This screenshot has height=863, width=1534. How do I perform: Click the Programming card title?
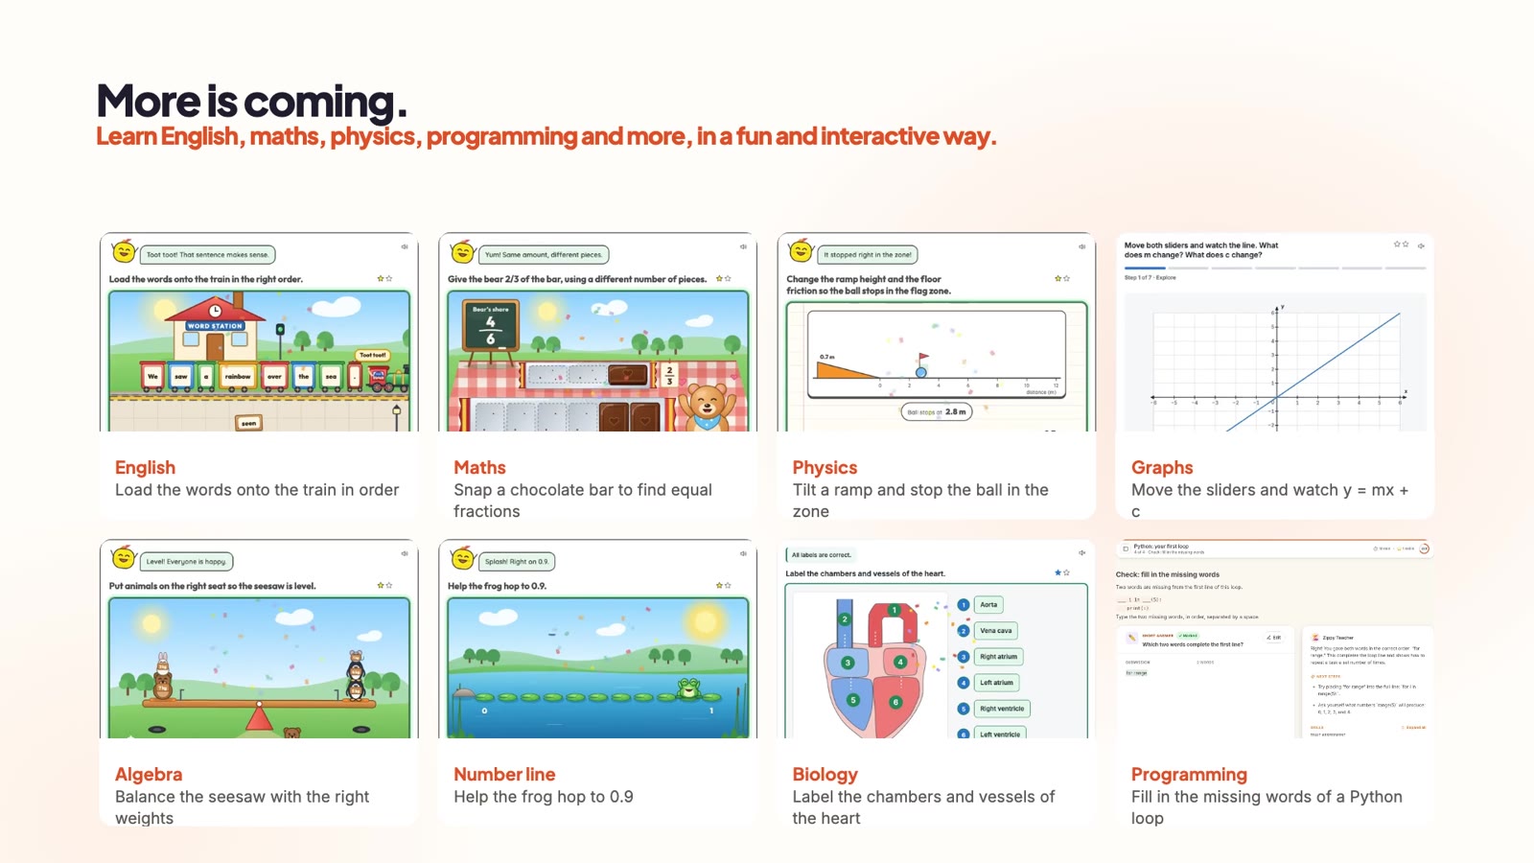1189,775
